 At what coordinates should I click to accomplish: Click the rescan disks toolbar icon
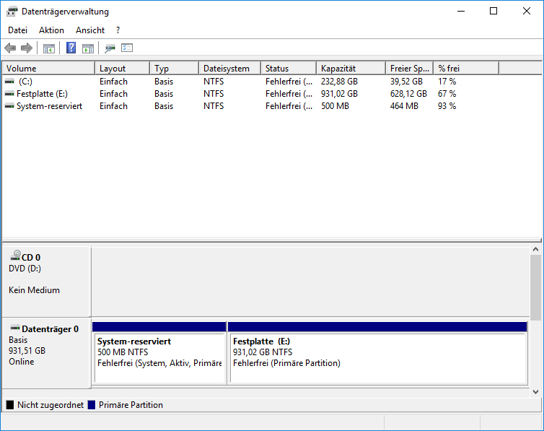tap(110, 48)
